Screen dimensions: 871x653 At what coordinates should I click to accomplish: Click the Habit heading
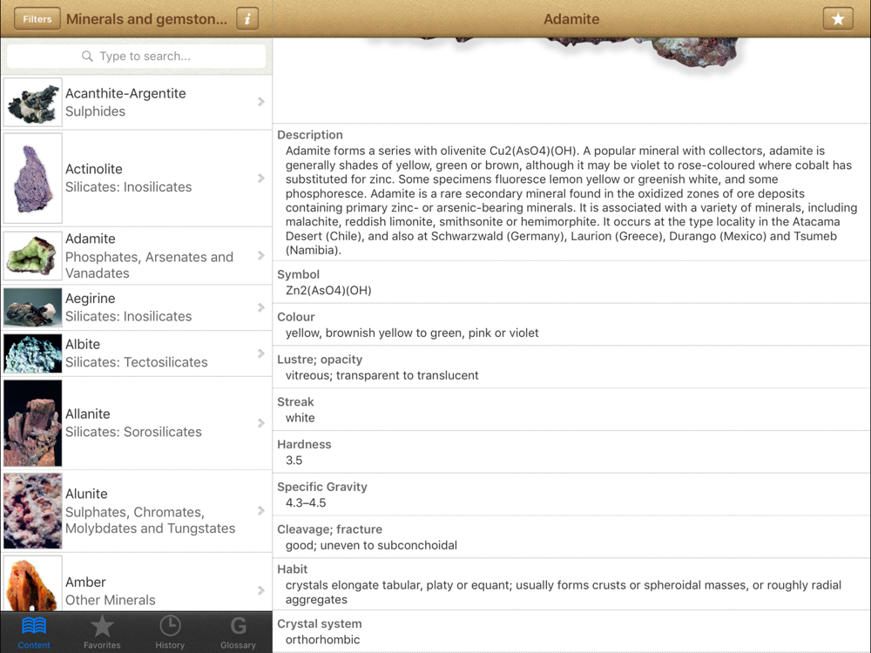(292, 569)
